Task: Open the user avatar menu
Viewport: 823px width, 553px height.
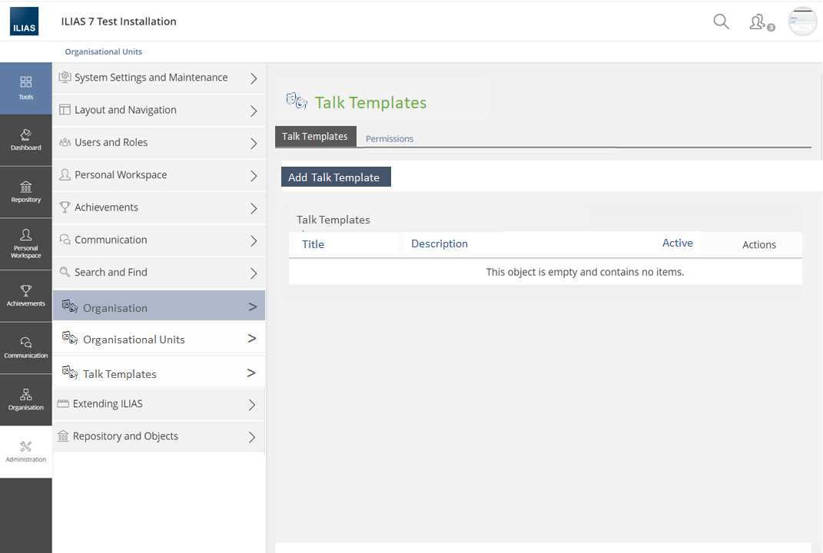Action: tap(802, 22)
